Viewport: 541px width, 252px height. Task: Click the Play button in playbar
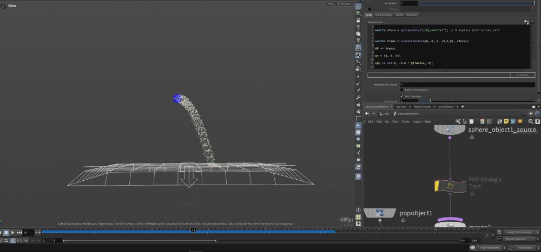[12, 233]
